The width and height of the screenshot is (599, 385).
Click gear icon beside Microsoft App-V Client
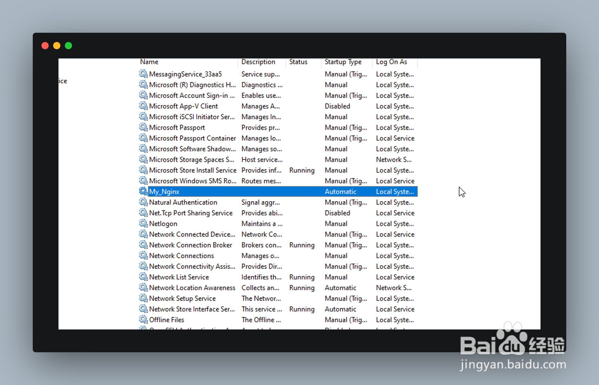143,106
